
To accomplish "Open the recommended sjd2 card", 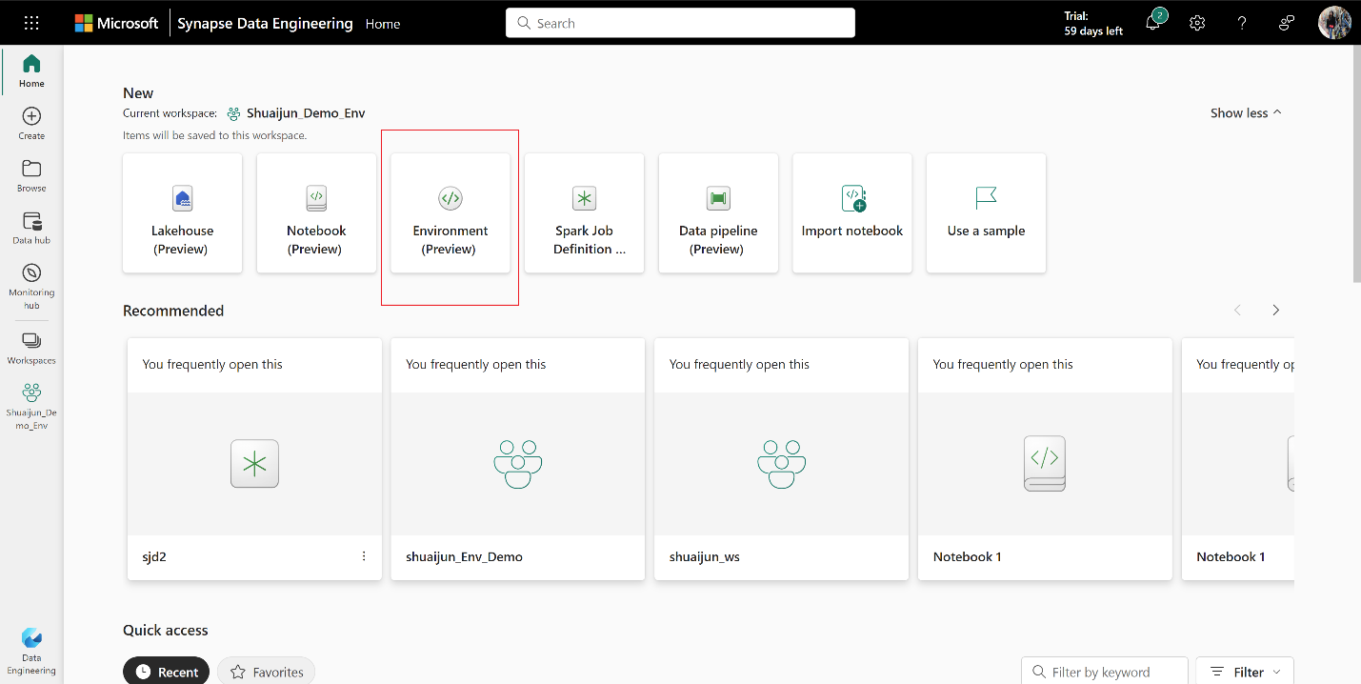I will point(254,459).
